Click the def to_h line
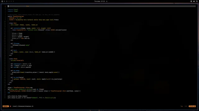 [x=14, y=50]
